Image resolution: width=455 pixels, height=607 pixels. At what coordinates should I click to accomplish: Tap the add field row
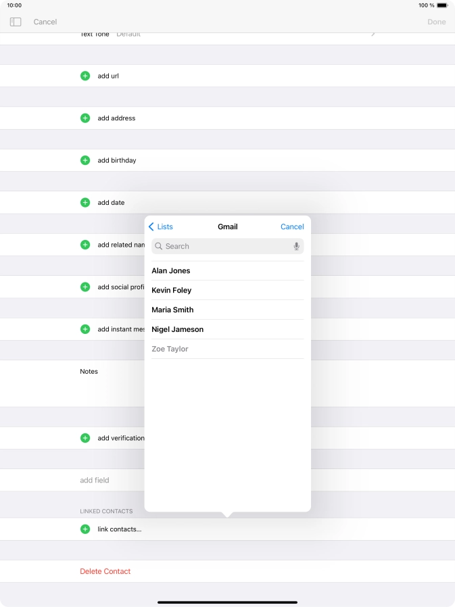pos(95,481)
